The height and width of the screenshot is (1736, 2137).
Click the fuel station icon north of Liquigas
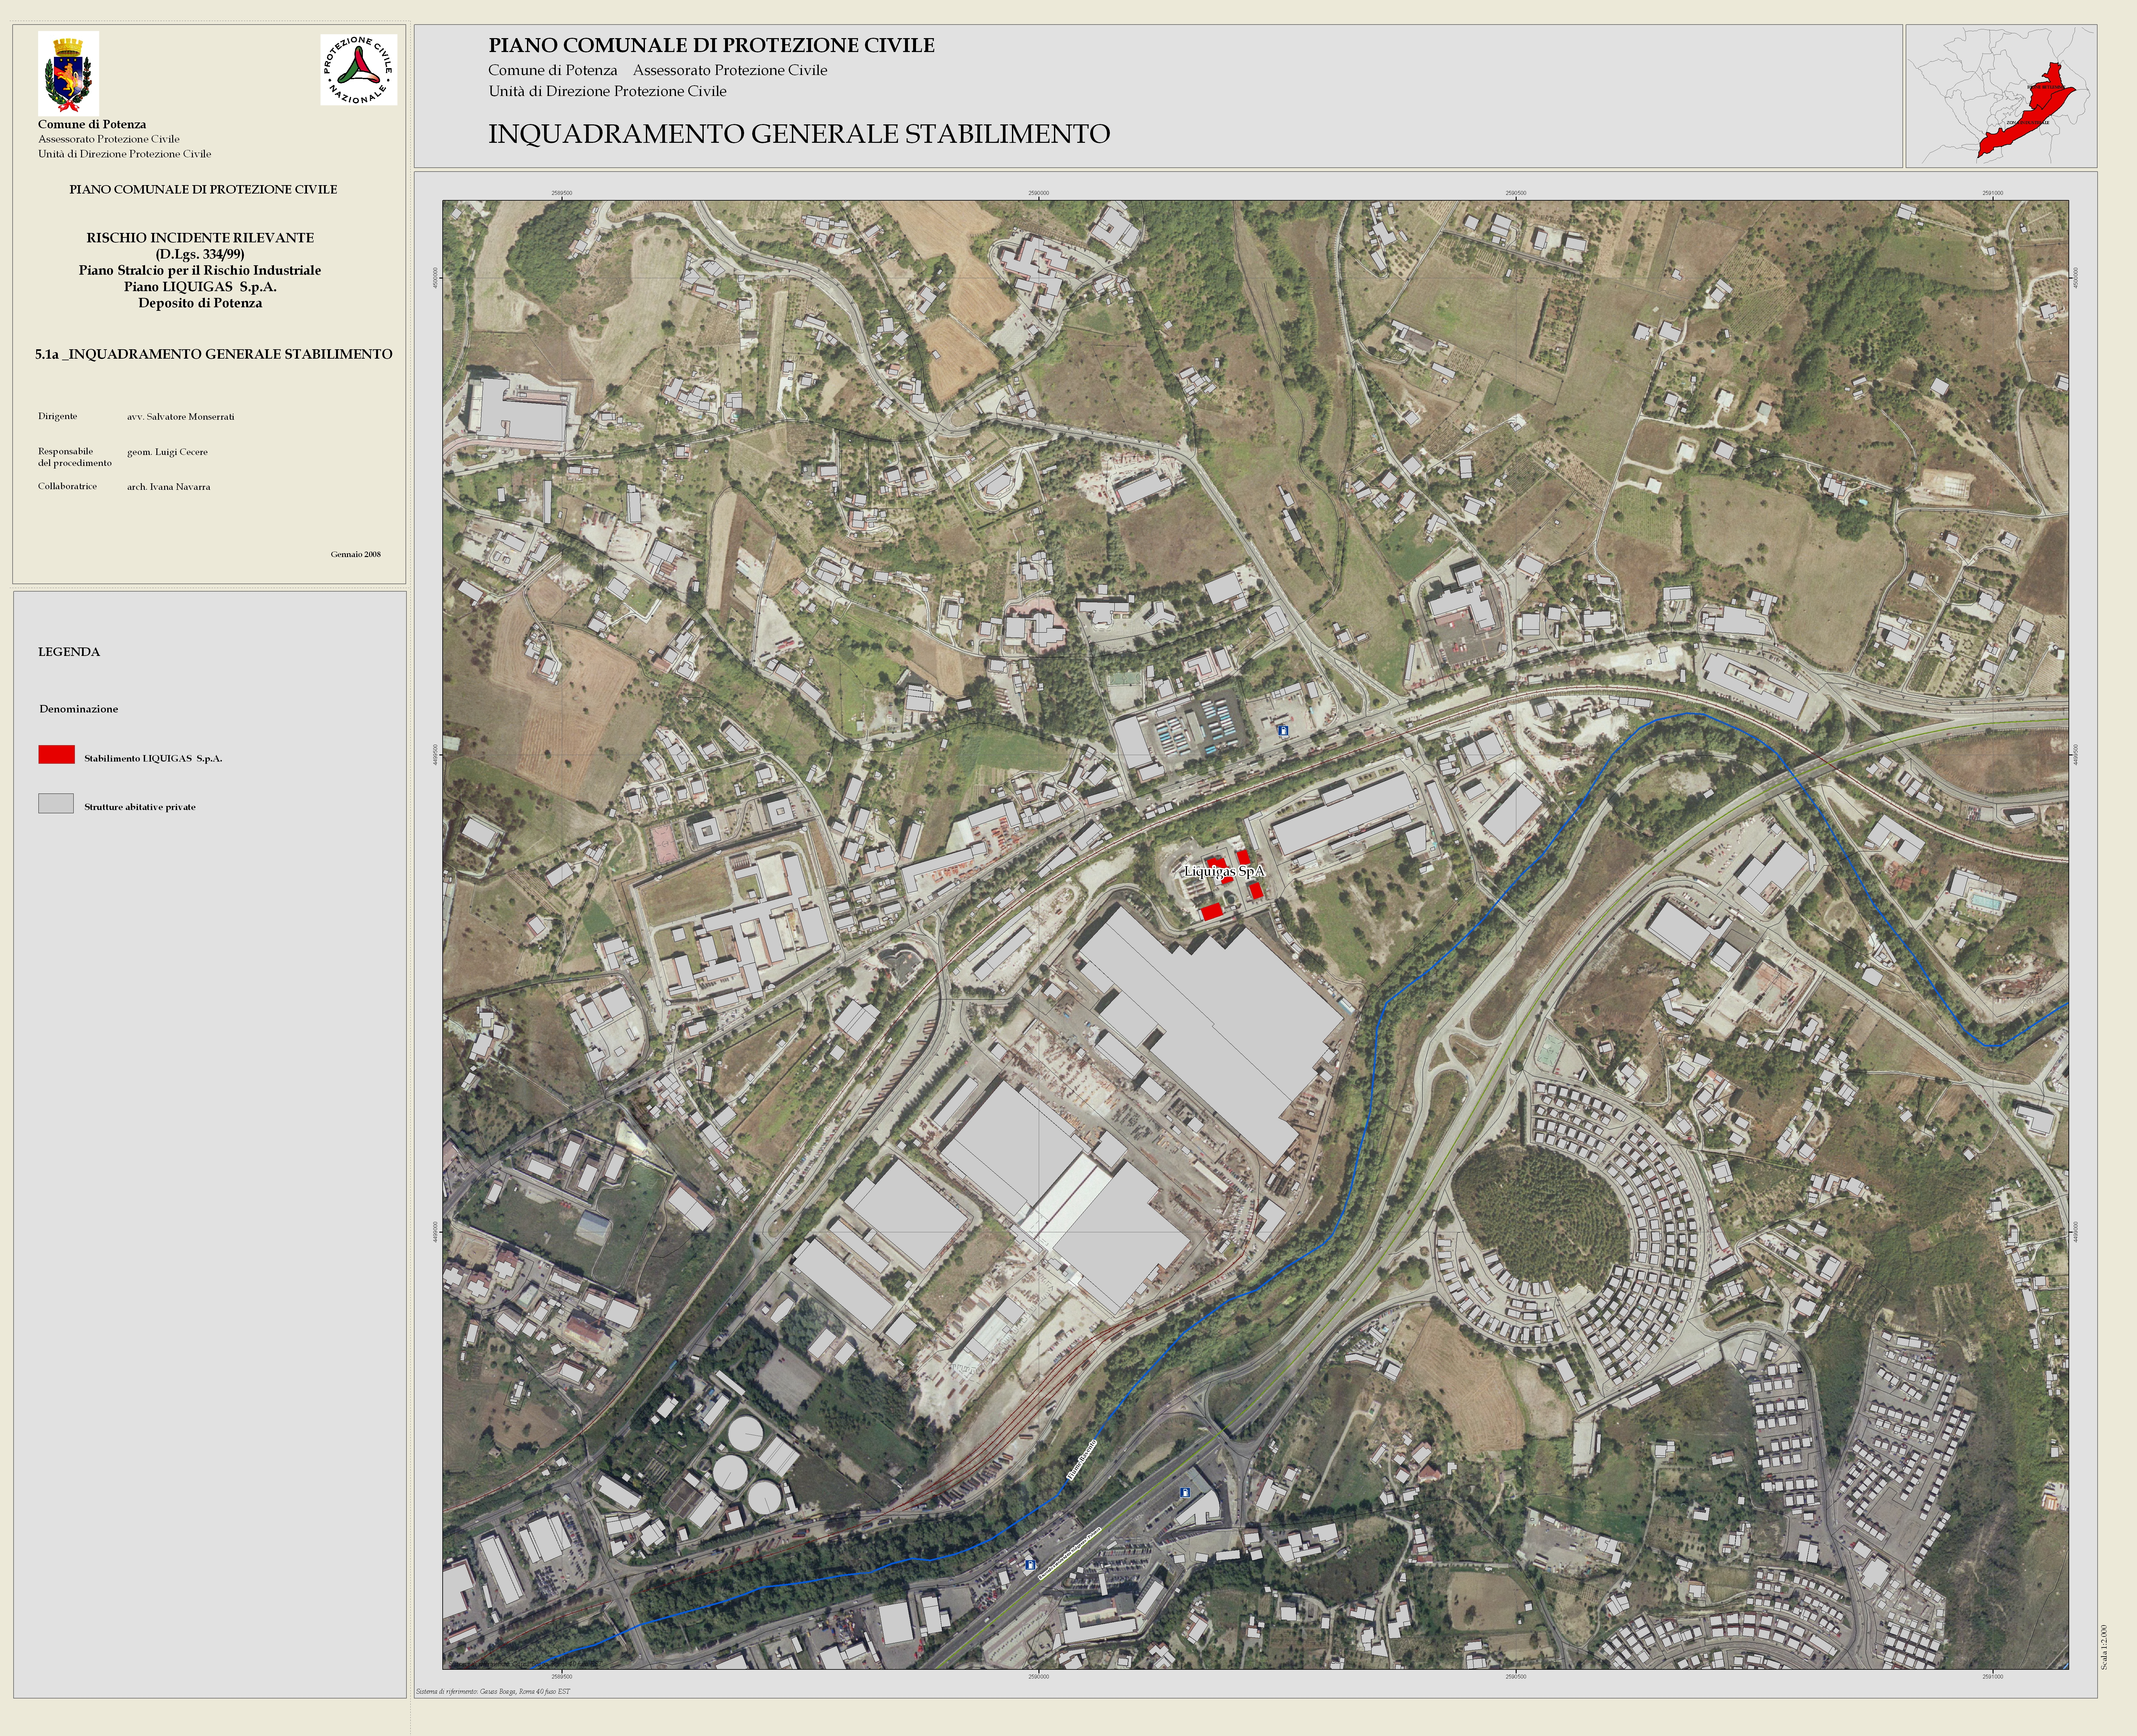1283,731
